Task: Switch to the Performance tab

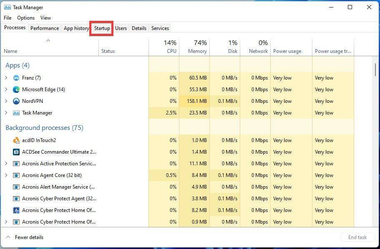Action: point(45,28)
